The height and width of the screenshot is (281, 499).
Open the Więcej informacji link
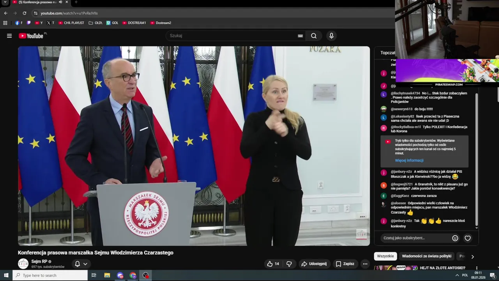[x=409, y=160]
